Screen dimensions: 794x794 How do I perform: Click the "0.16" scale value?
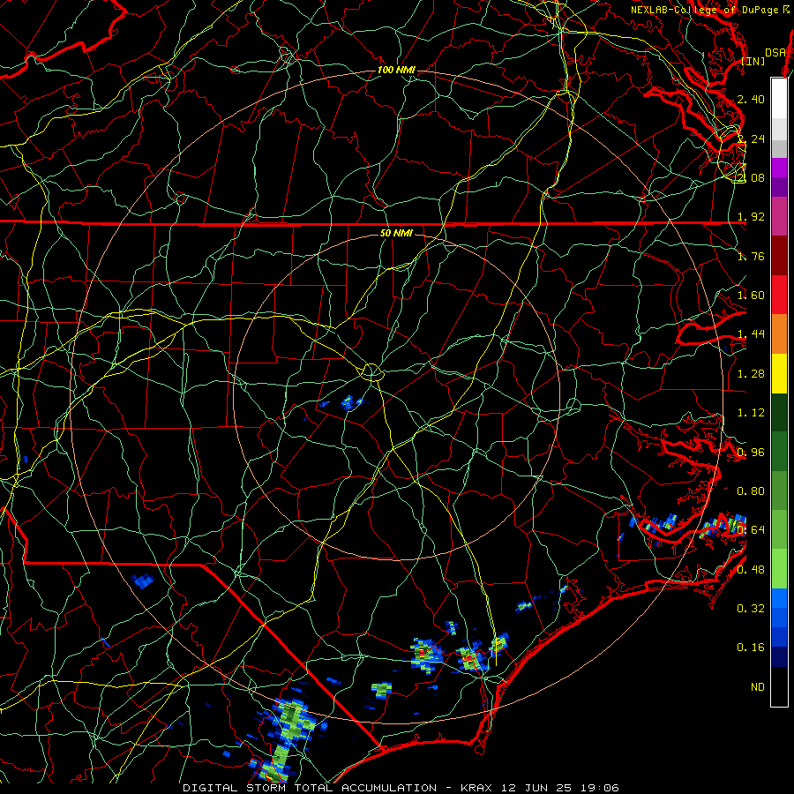tap(751, 648)
